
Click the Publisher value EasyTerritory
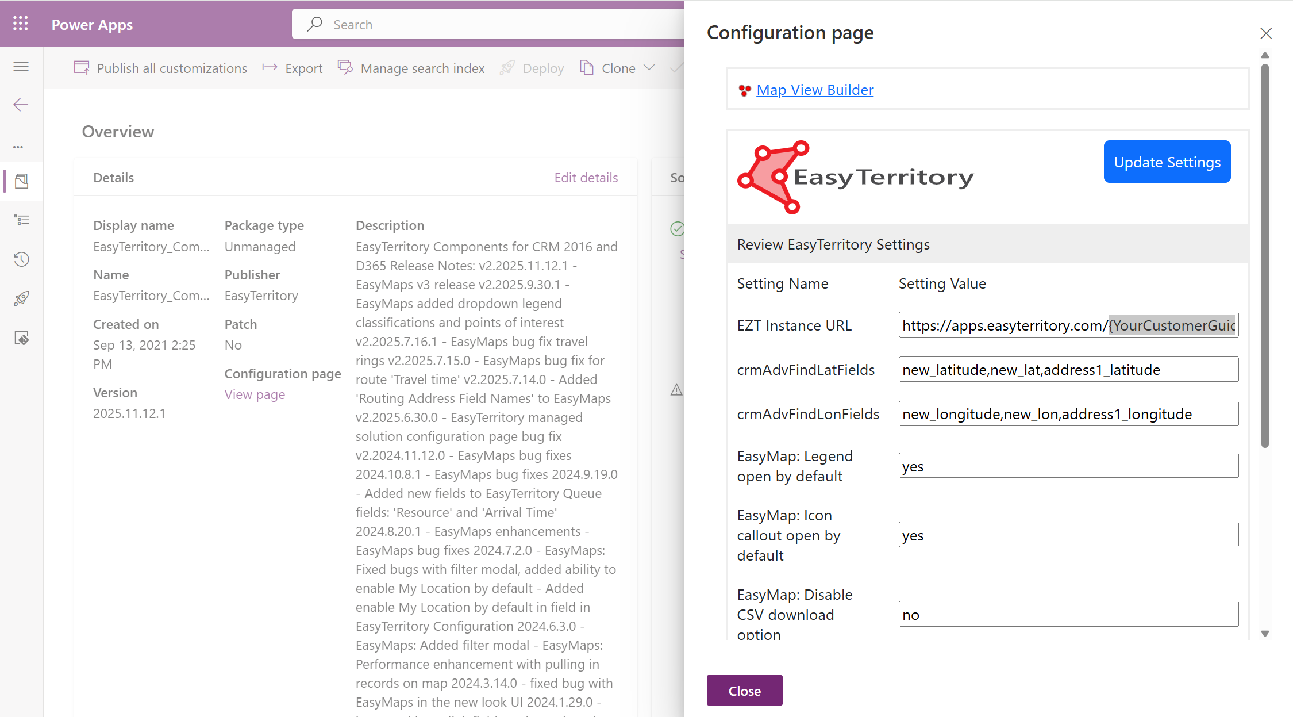261,296
